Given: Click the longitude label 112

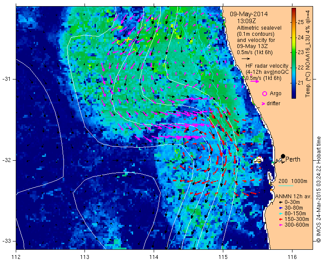Looking at the screenshot, I should point(16,257).
